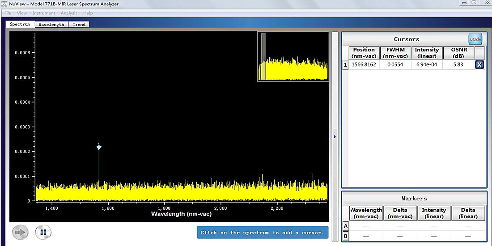Viewport: 492px width, 246px height.
Task: Open the File menu
Action: tap(8, 13)
